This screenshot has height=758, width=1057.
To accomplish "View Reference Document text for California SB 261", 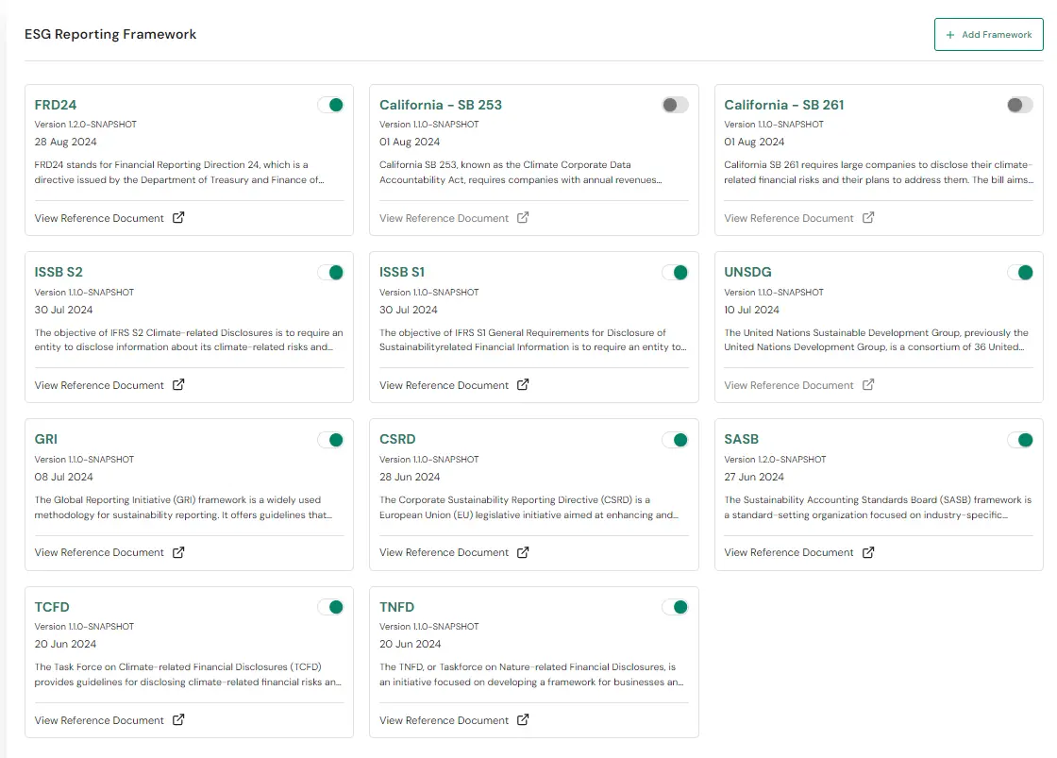I will (x=789, y=218).
